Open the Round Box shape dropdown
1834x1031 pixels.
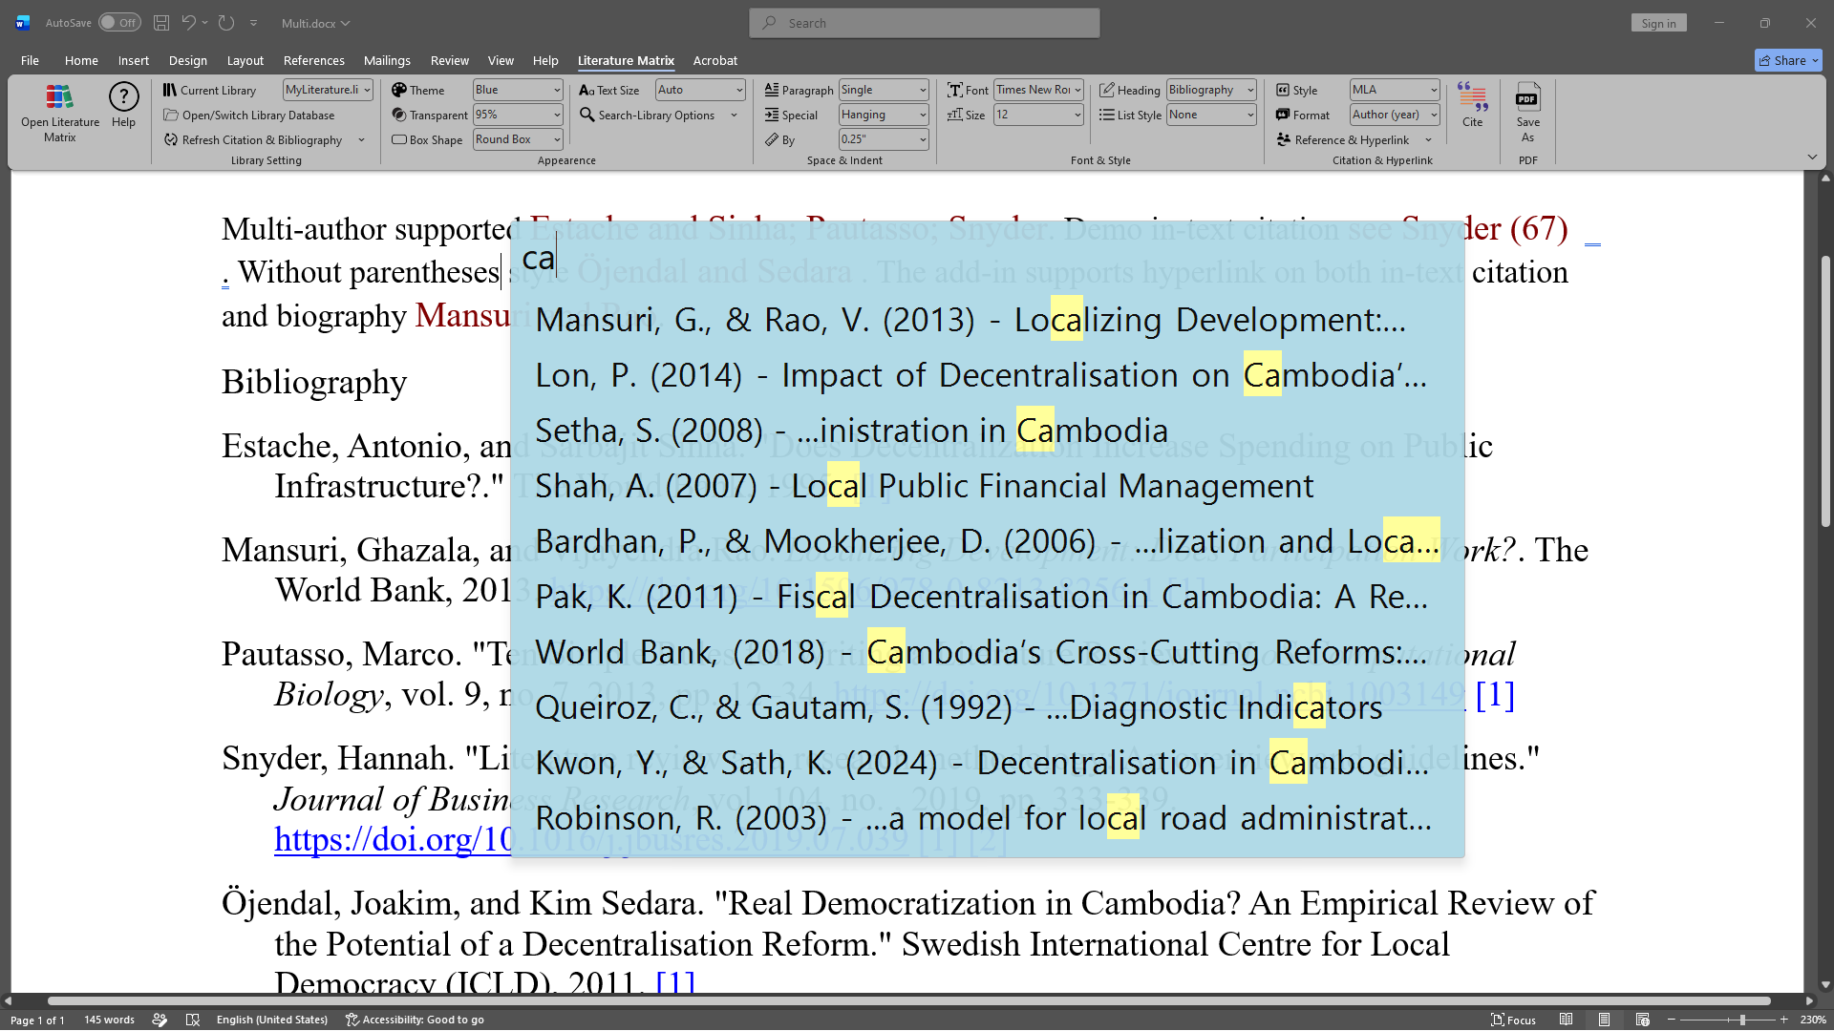(557, 139)
